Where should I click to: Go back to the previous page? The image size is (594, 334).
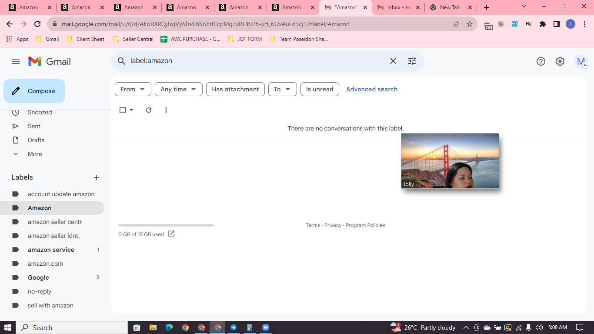click(10, 24)
